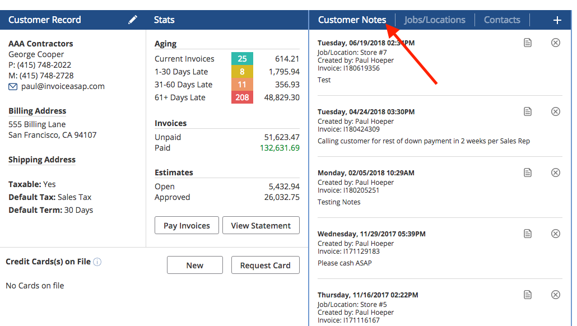The width and height of the screenshot is (577, 326).
Task: Click the View Statement button
Action: click(261, 225)
